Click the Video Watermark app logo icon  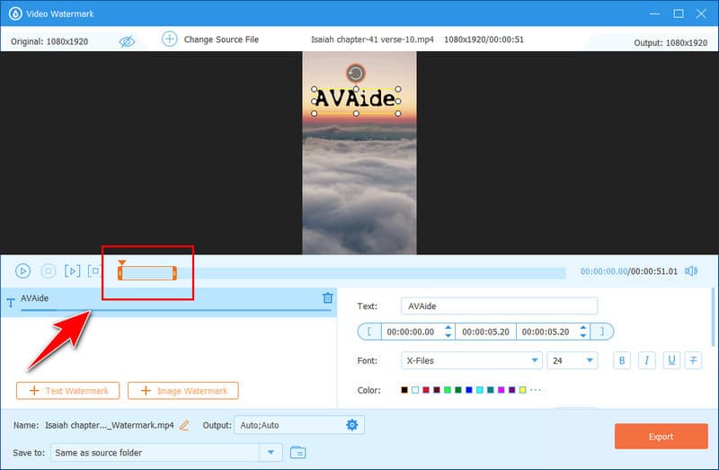pyautogui.click(x=15, y=13)
